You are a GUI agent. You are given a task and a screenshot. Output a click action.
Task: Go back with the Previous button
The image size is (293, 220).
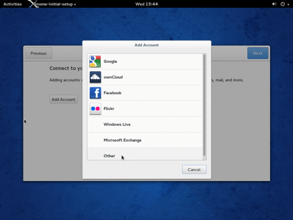38,53
